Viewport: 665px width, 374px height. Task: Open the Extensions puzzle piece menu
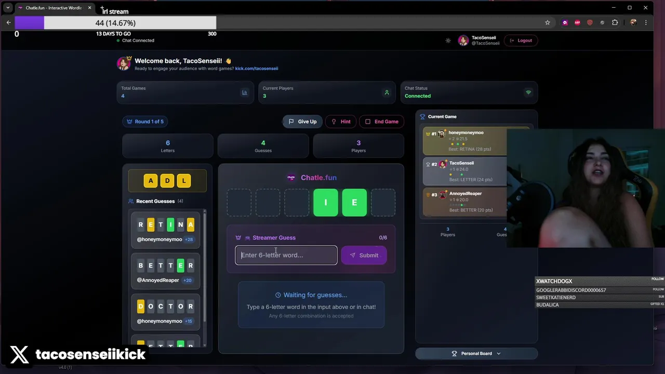[x=615, y=22]
